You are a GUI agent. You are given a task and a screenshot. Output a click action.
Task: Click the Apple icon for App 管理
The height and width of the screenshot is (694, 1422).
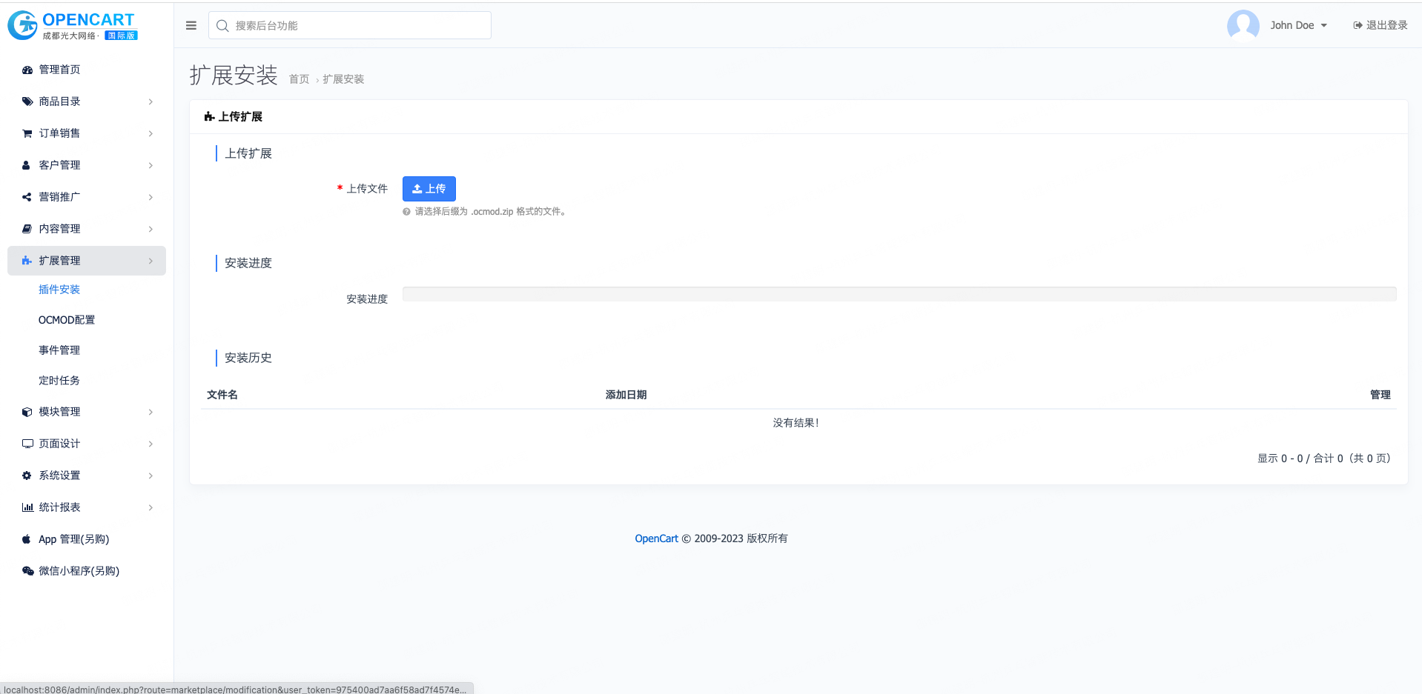[x=27, y=539]
